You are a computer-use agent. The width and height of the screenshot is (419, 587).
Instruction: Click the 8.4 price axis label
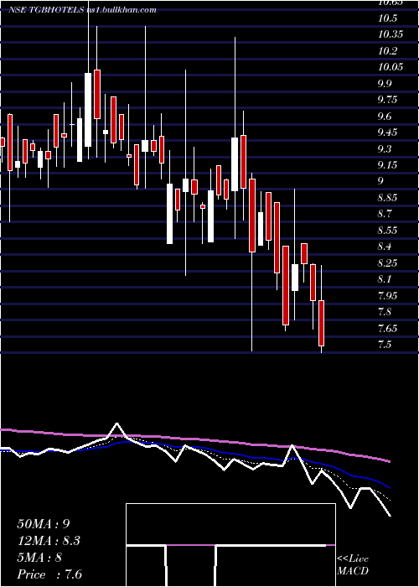[385, 247]
